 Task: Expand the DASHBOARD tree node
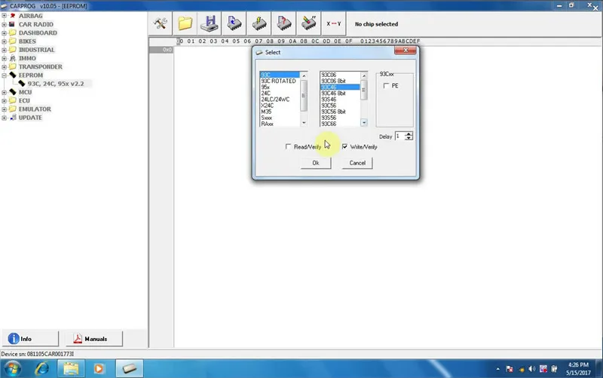(x=5, y=32)
